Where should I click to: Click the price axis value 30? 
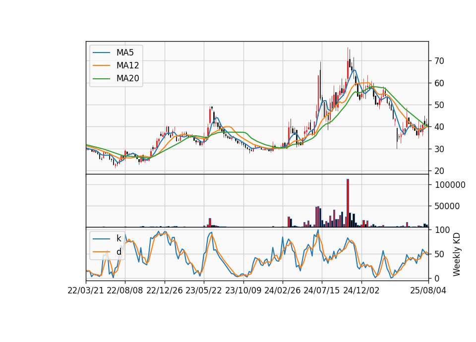[439, 149]
